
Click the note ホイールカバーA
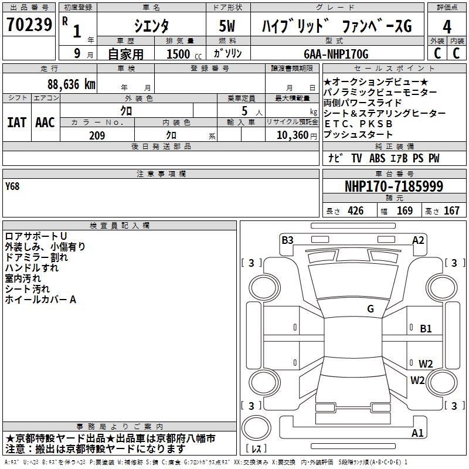[x=40, y=299]
